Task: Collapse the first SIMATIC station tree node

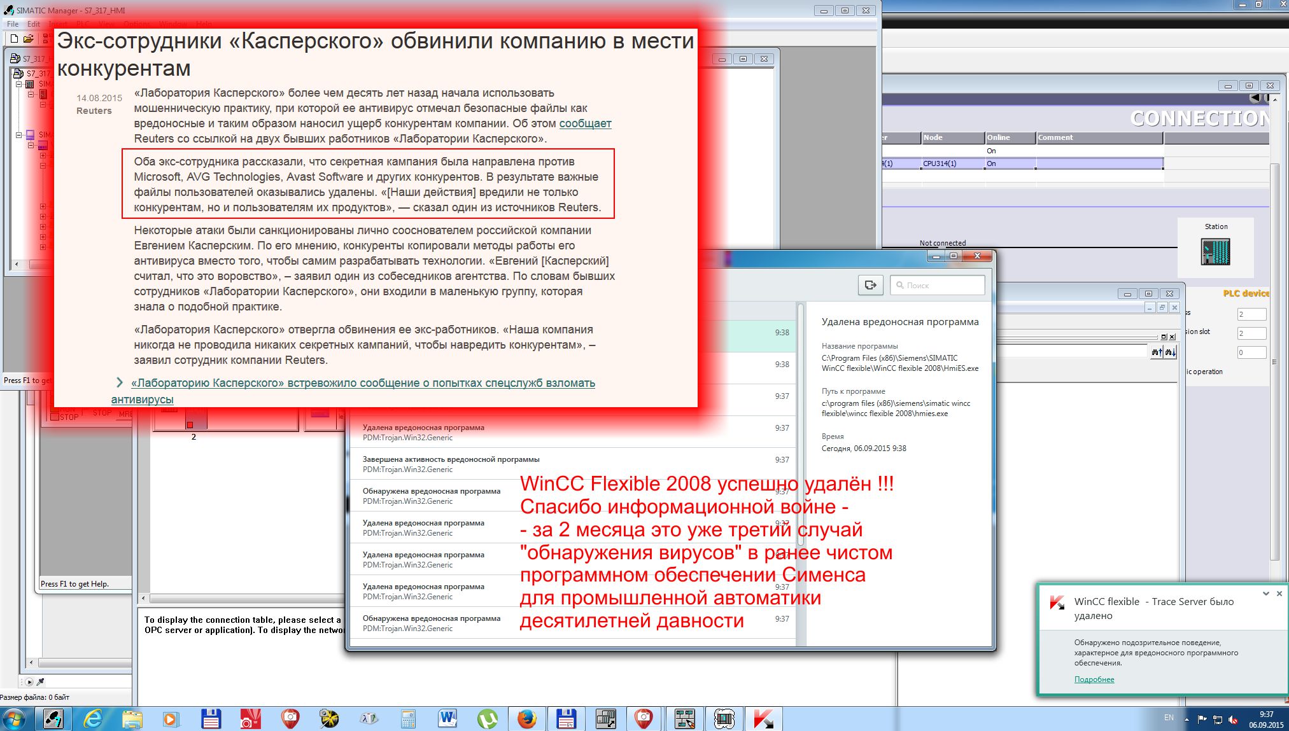Action: (19, 84)
